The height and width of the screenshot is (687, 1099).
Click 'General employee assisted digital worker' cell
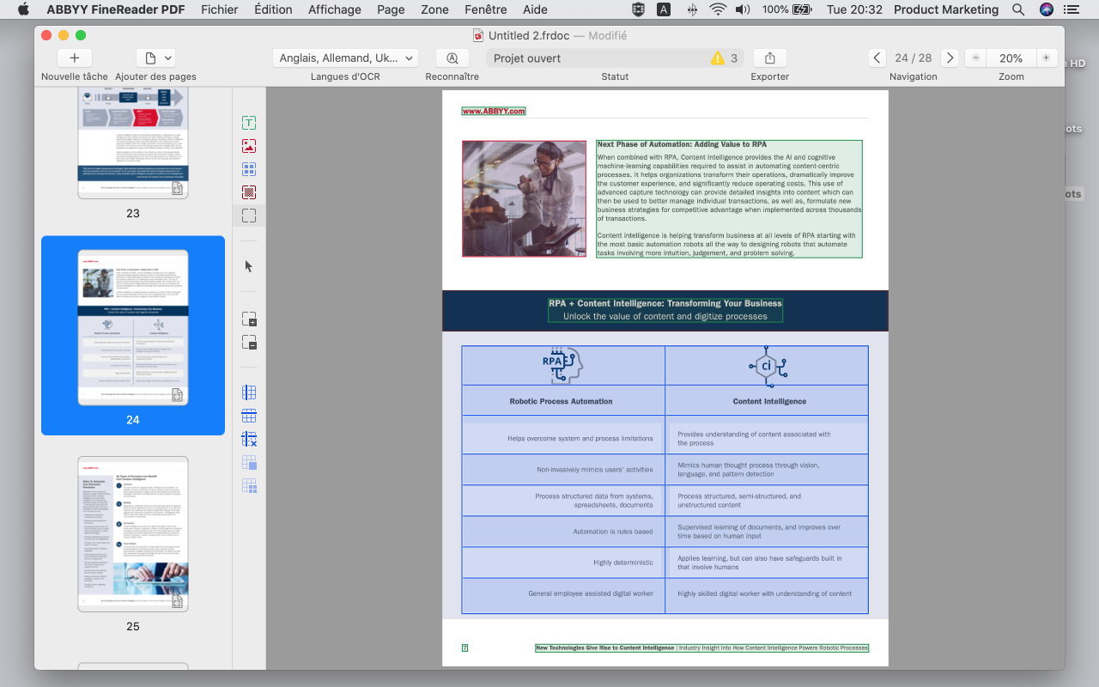563,594
